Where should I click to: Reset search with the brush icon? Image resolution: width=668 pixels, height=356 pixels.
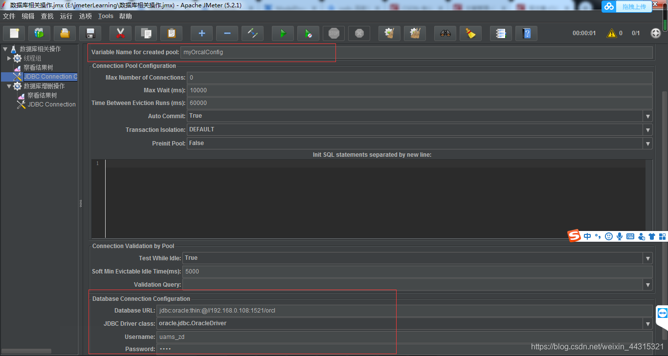pyautogui.click(x=471, y=33)
